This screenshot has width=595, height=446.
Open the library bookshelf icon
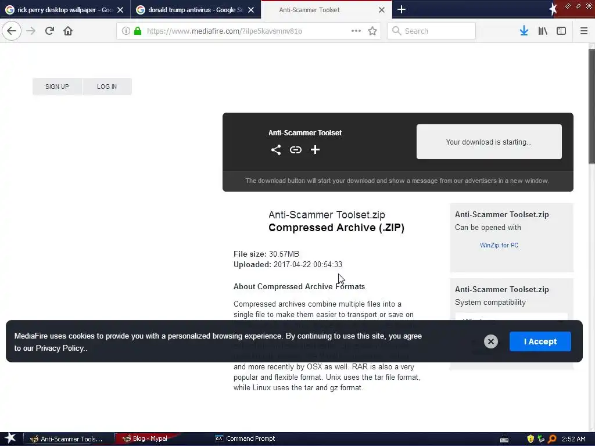pos(543,31)
